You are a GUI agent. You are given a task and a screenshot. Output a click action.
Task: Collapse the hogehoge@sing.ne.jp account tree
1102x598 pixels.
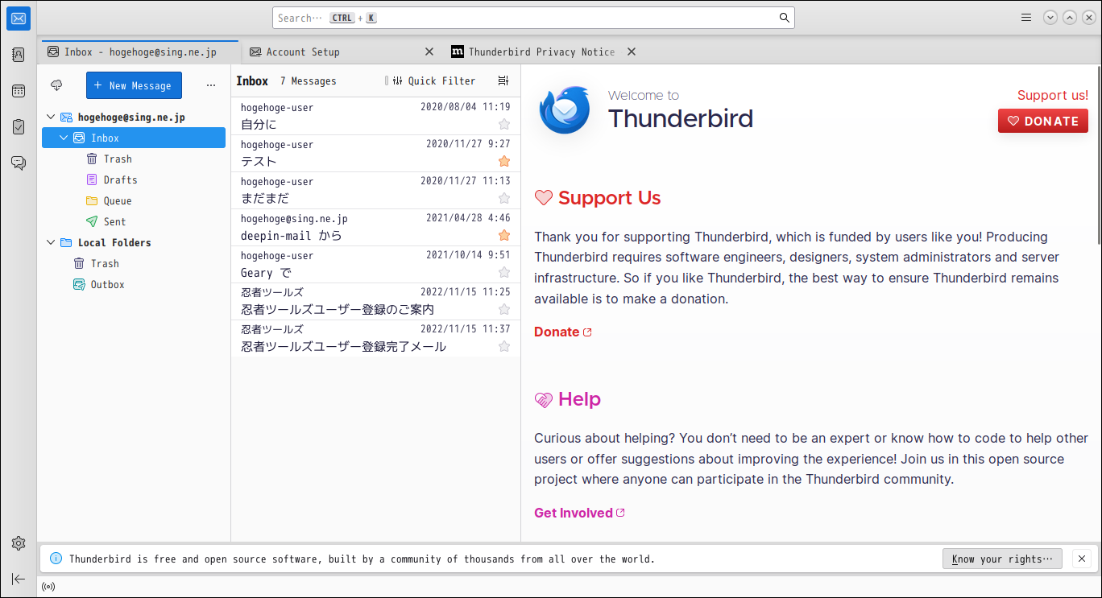coord(51,118)
